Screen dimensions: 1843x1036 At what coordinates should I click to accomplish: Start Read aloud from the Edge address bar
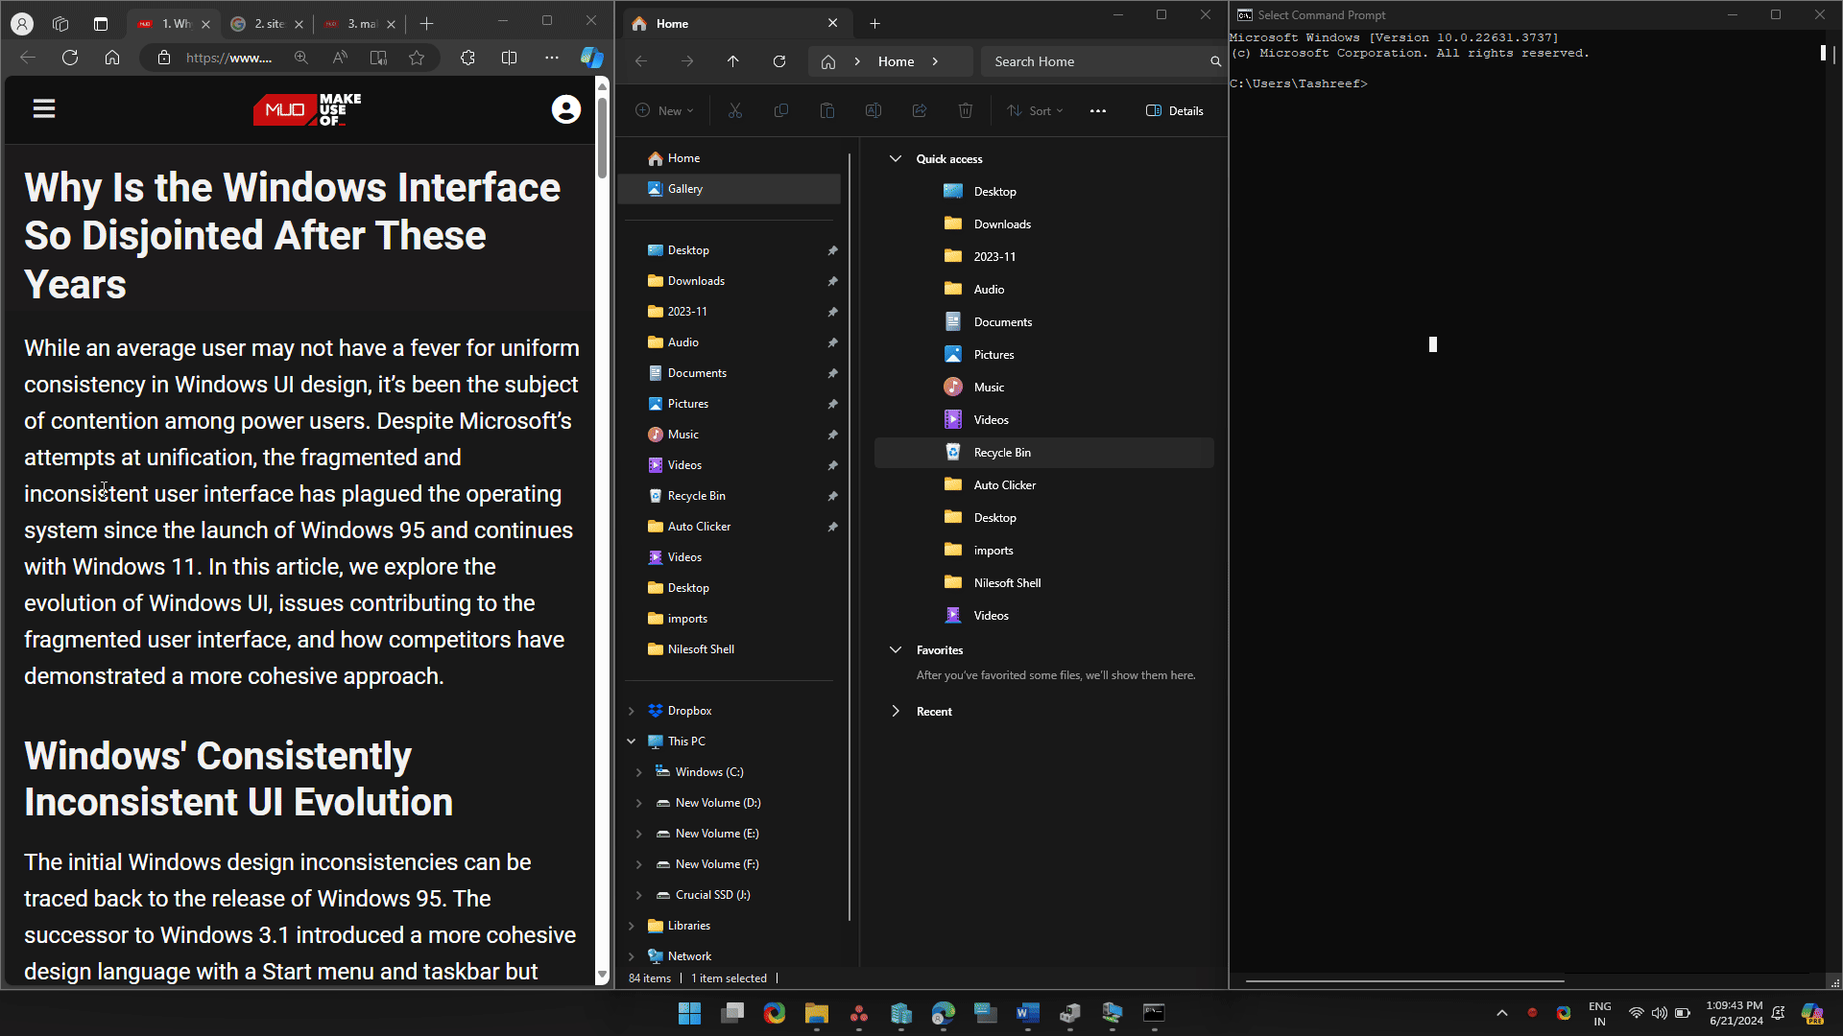pos(340,58)
